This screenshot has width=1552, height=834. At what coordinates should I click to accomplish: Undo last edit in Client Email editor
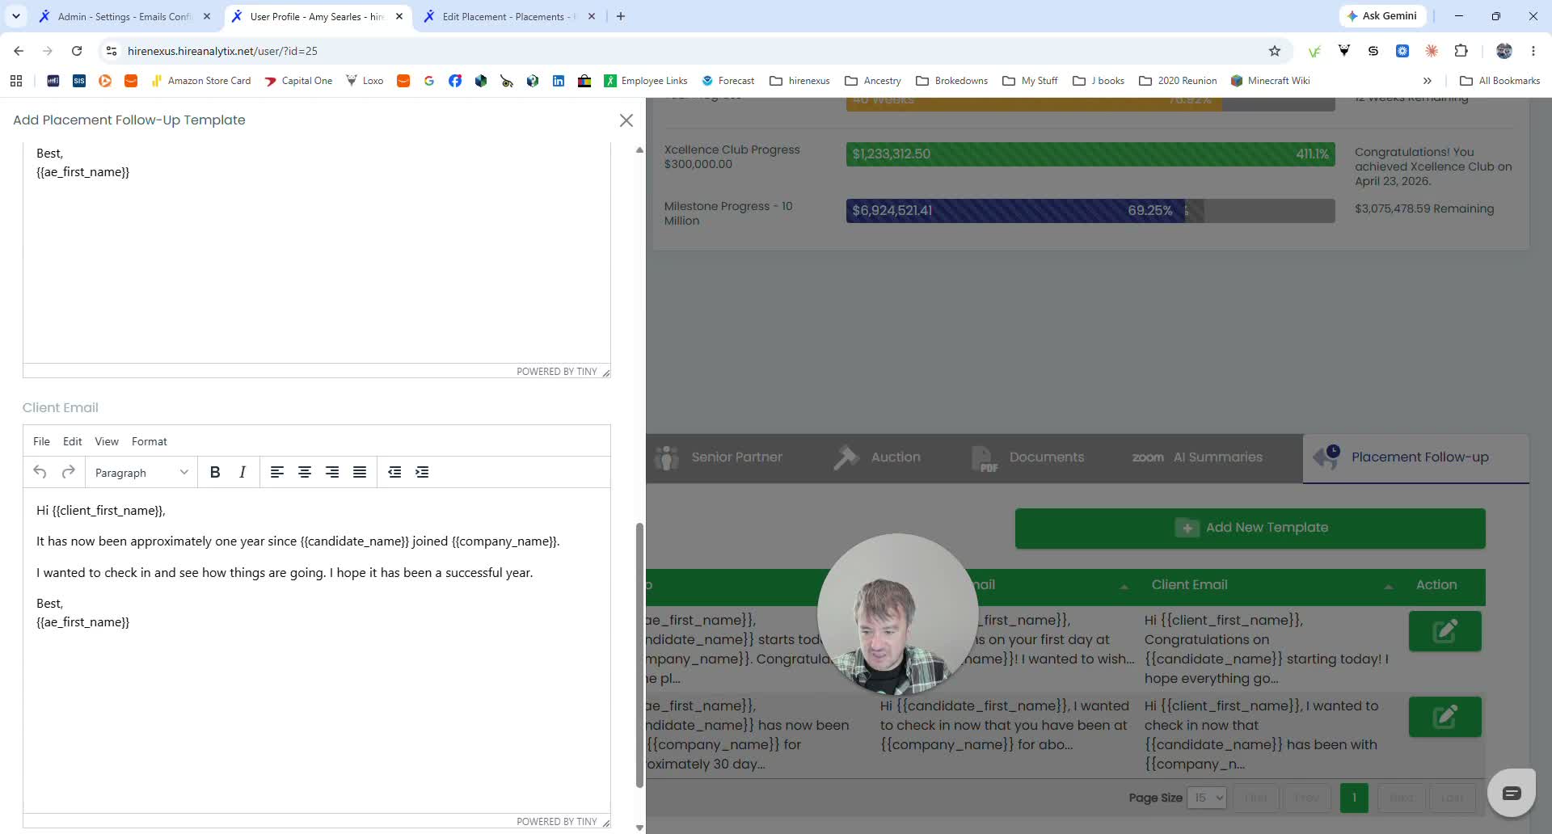[x=40, y=472]
